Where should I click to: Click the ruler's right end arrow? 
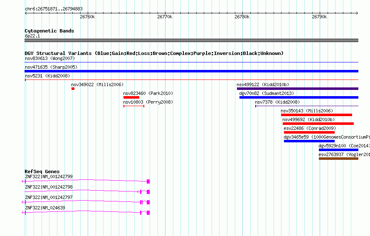click(x=357, y=13)
